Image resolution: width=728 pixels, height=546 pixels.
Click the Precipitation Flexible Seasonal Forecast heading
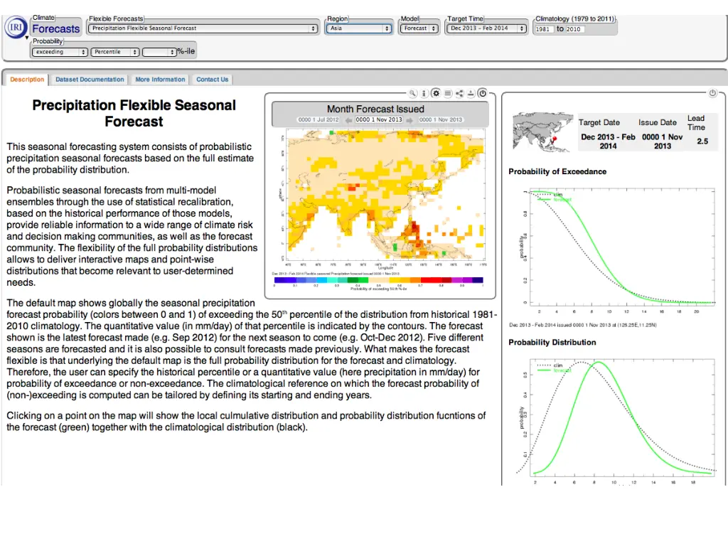pyautogui.click(x=134, y=113)
